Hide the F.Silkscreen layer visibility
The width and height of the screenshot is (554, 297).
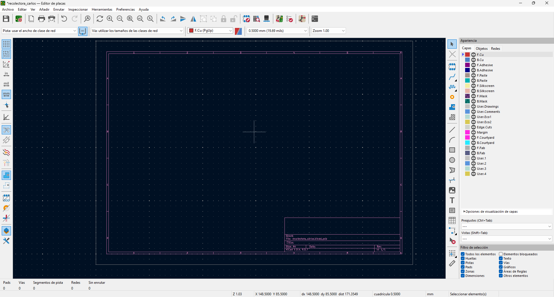pos(473,85)
